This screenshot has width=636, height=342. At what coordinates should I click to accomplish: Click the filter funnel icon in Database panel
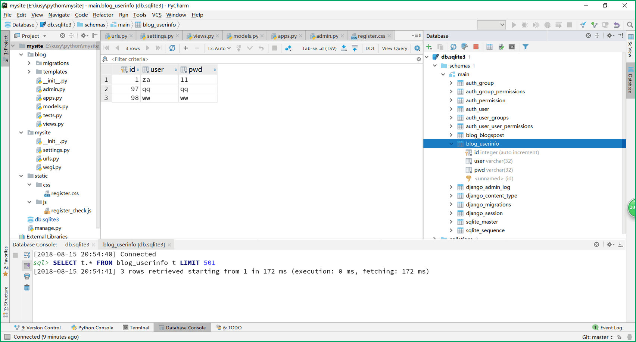[526, 47]
